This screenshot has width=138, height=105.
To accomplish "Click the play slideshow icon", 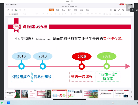I will pos(10,14).
